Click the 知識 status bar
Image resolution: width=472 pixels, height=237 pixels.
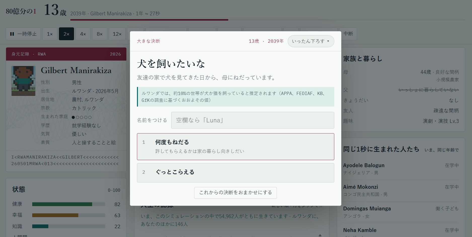click(68, 226)
